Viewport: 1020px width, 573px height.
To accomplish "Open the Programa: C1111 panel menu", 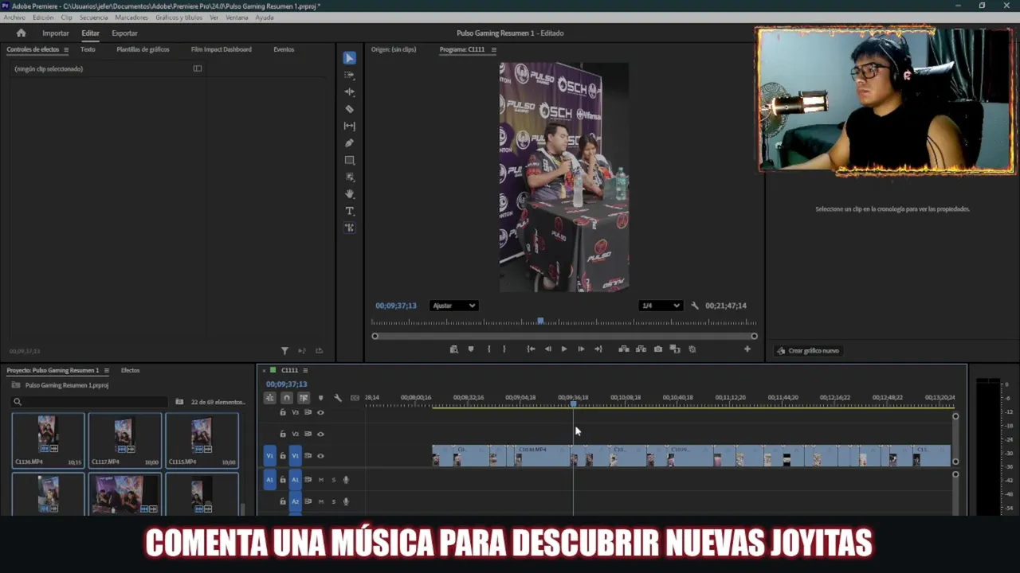I will [493, 49].
